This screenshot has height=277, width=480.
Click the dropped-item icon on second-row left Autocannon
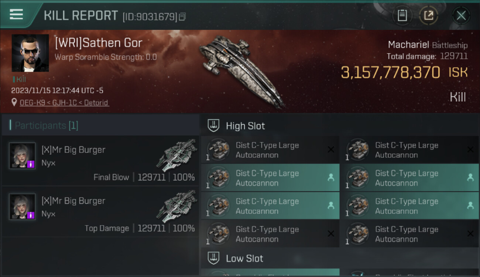[331, 178]
